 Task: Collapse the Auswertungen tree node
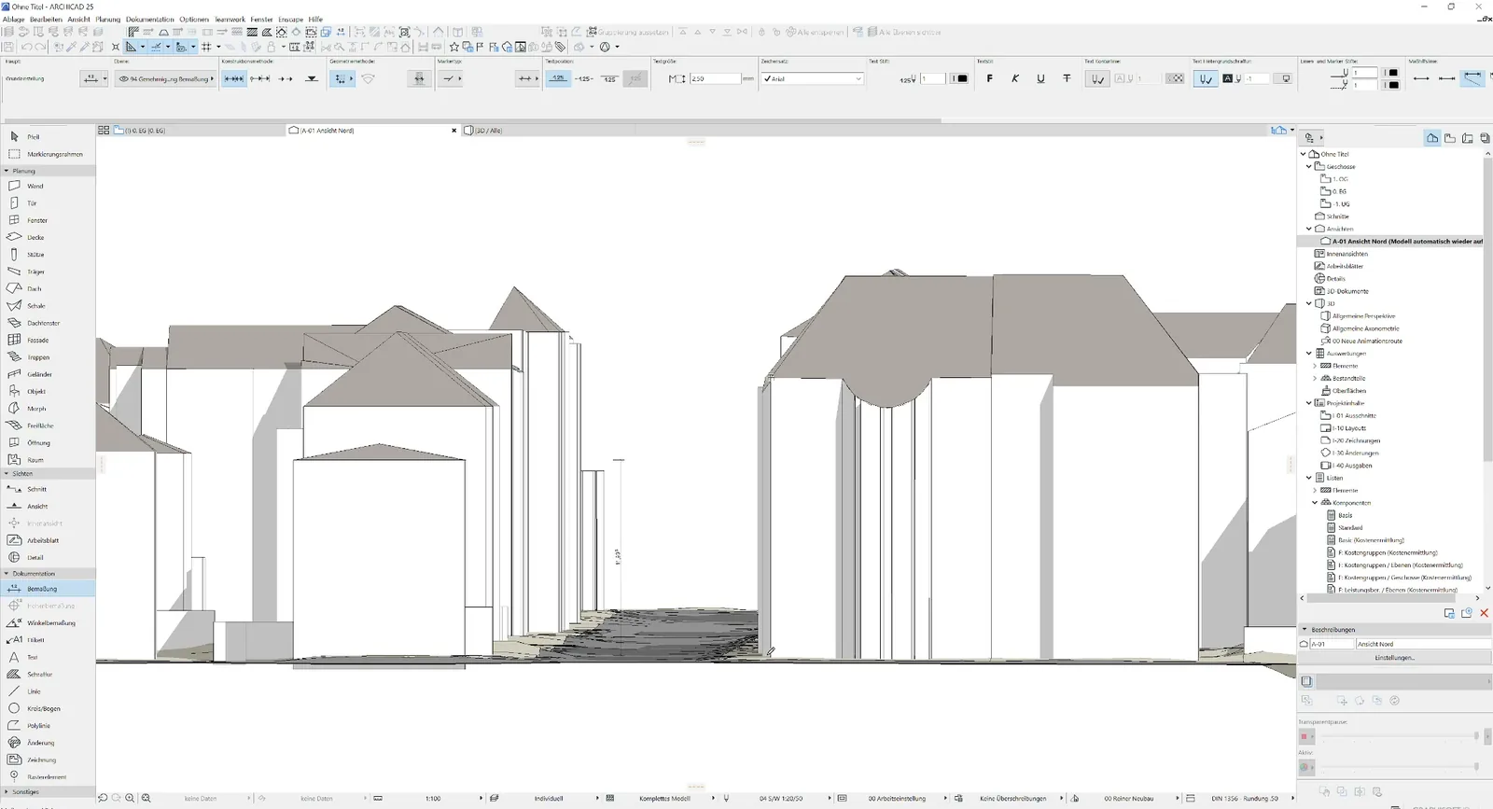(x=1308, y=354)
